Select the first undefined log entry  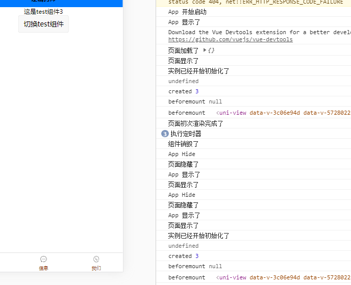(x=254, y=81)
